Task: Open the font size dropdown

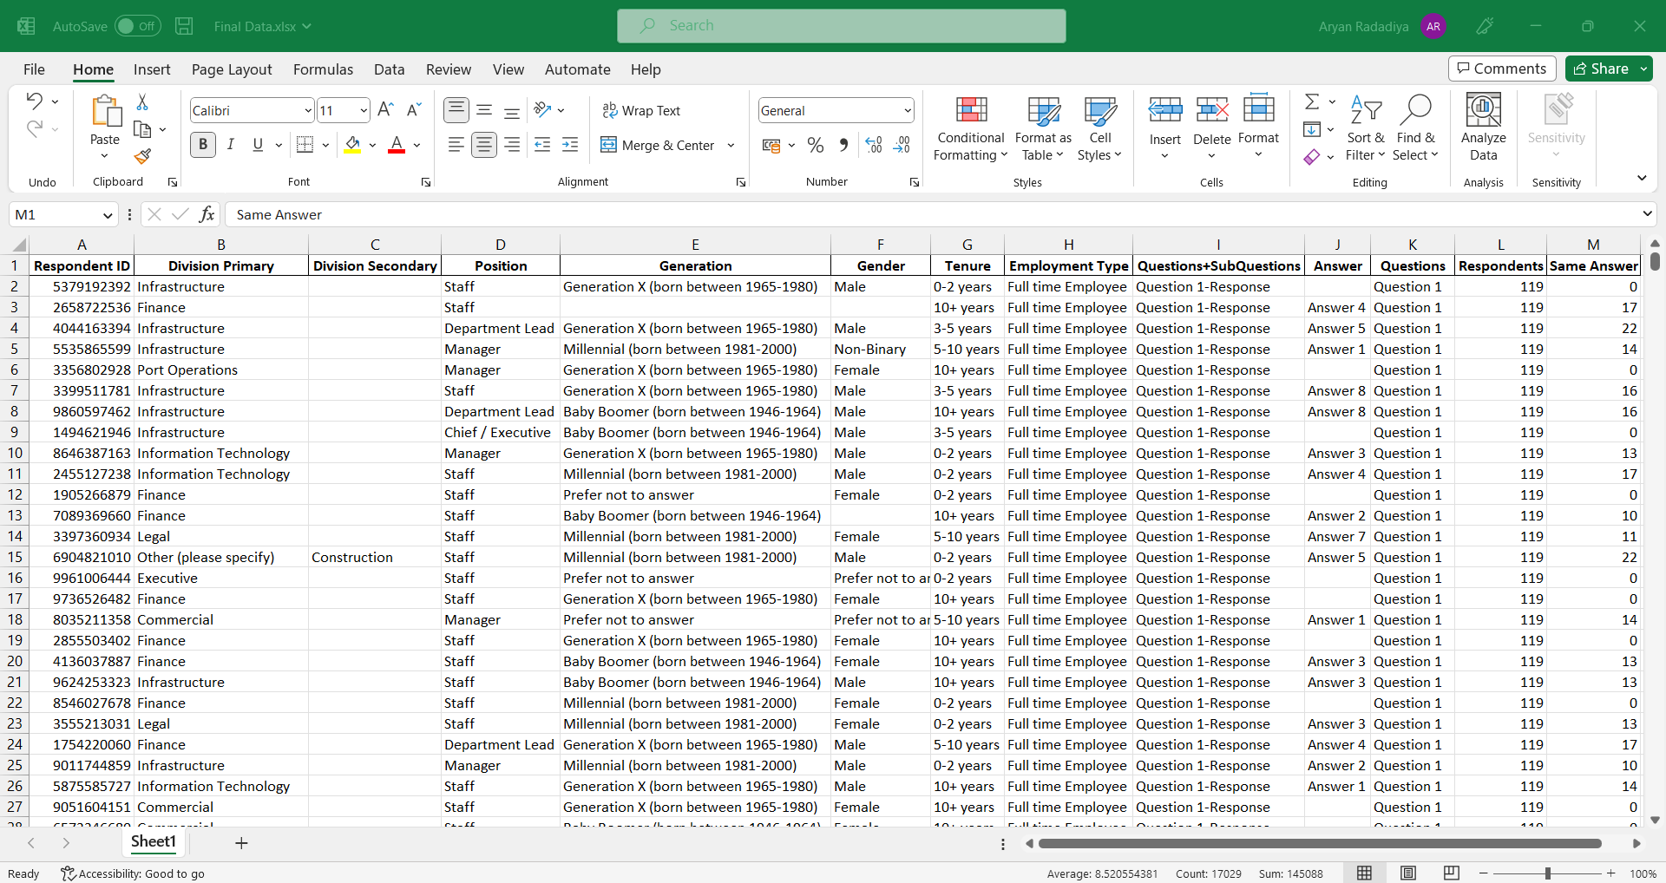Action: pos(364,110)
